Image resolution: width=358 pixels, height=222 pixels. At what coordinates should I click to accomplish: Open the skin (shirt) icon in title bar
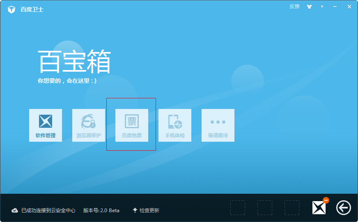(310, 7)
